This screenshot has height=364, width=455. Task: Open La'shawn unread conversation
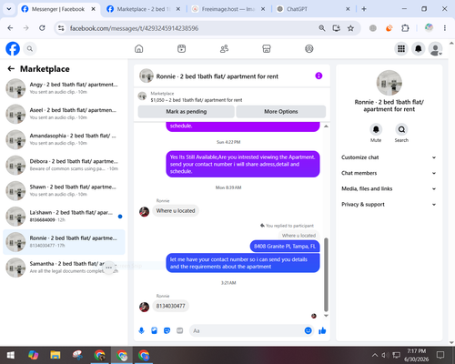click(64, 217)
